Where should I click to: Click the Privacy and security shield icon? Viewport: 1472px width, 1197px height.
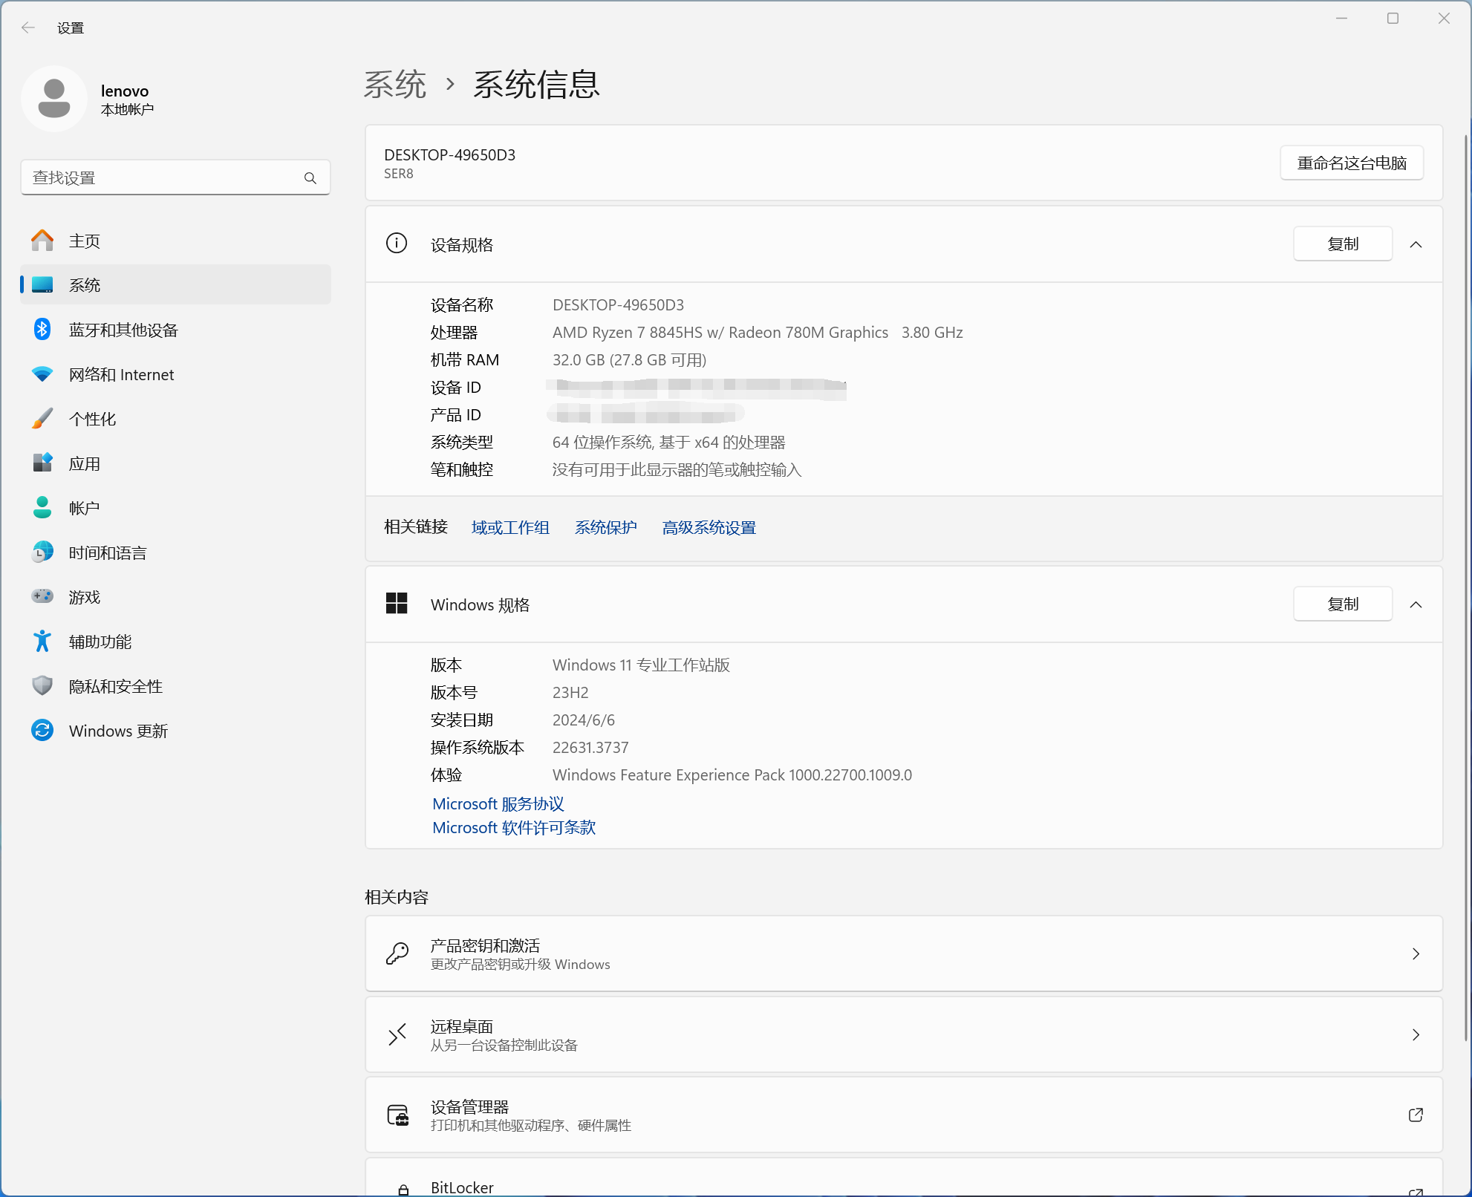pos(42,686)
